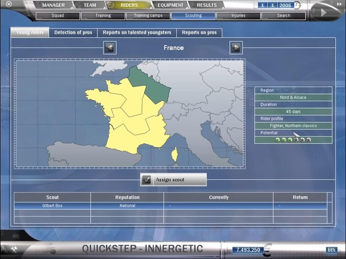Click the Fighter, Northern classics profile

tap(293, 126)
